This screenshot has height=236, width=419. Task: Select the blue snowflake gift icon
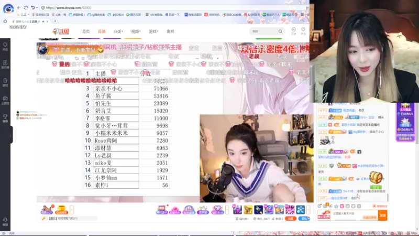click(x=300, y=209)
